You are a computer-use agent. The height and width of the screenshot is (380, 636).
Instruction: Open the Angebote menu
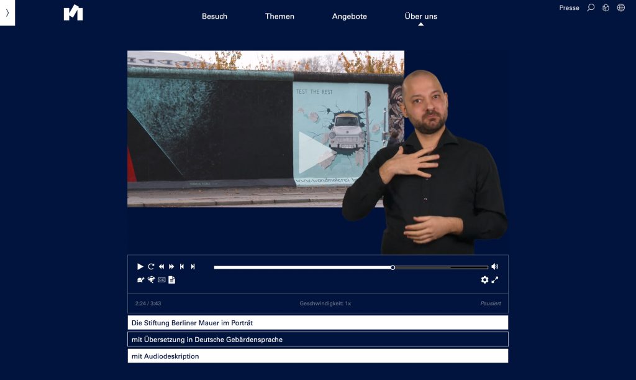click(349, 16)
